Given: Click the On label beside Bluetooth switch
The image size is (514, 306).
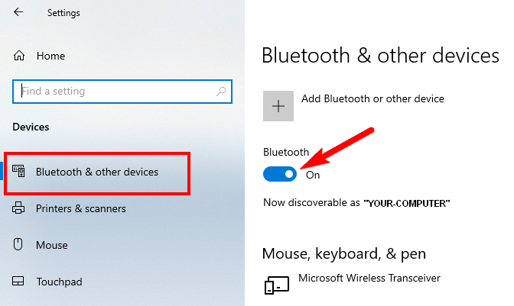Looking at the screenshot, I should [313, 176].
